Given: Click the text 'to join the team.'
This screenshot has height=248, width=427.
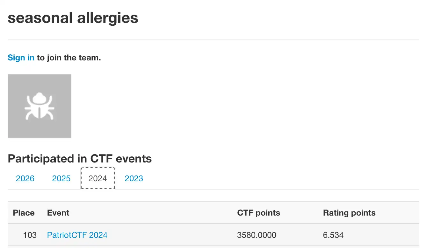Looking at the screenshot, I should tap(69, 58).
